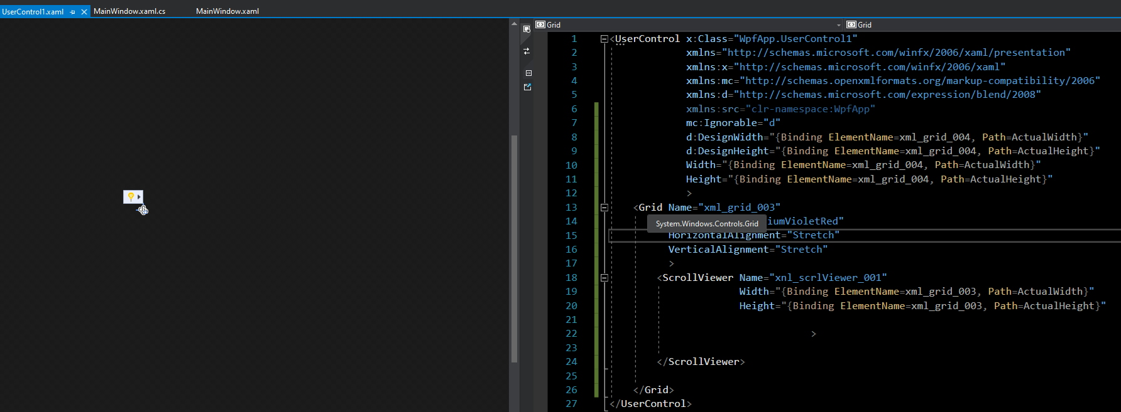Click the designer vertical scrollbar thumb
Viewport: 1121px width, 412px height.
point(514,249)
